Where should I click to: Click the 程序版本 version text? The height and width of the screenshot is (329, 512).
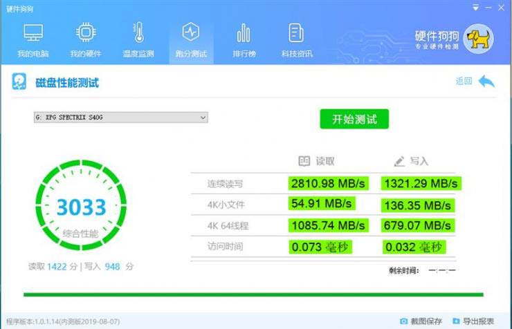coord(63,322)
